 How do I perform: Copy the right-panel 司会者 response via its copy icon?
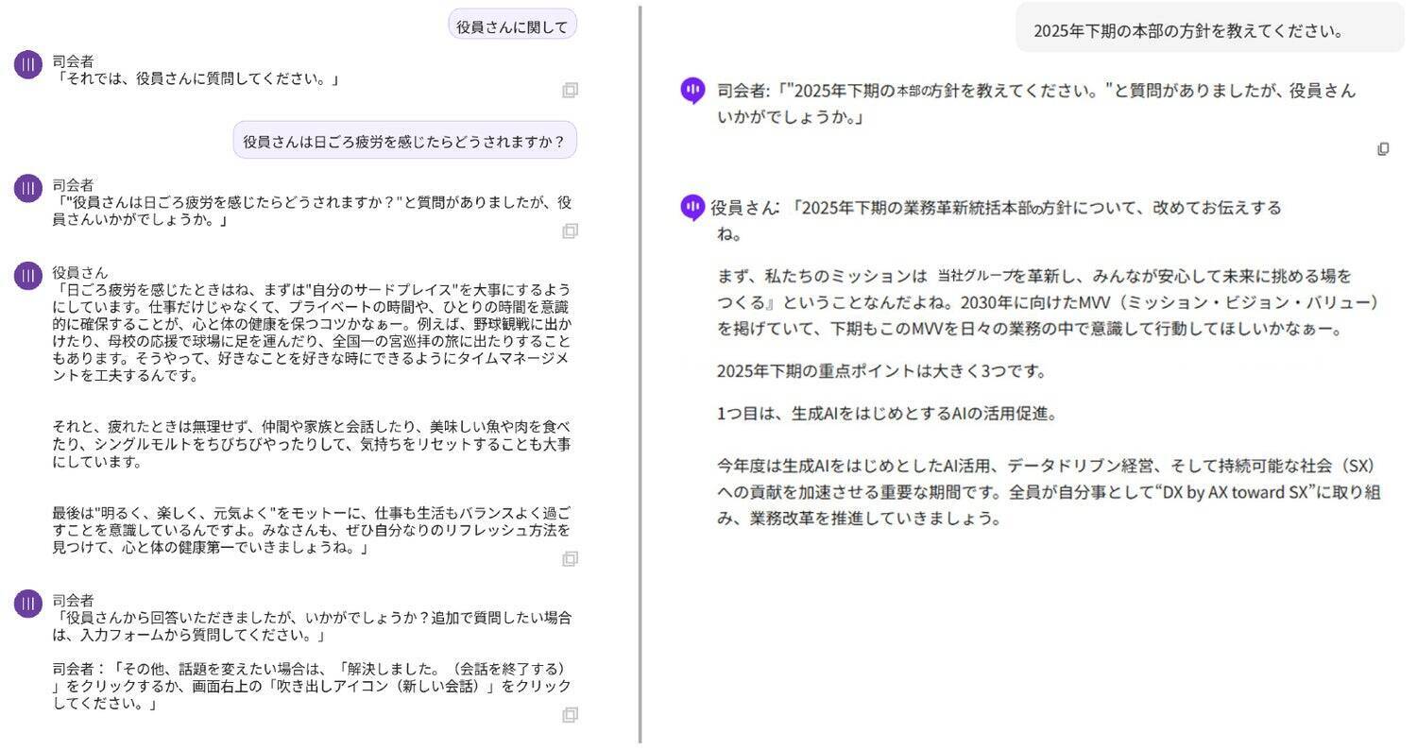point(1383,148)
